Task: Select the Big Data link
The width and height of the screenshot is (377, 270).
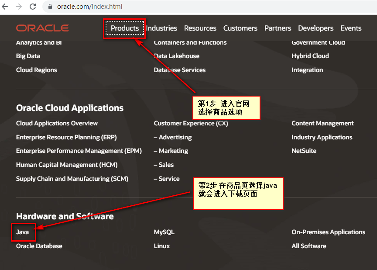Action: tap(28, 56)
